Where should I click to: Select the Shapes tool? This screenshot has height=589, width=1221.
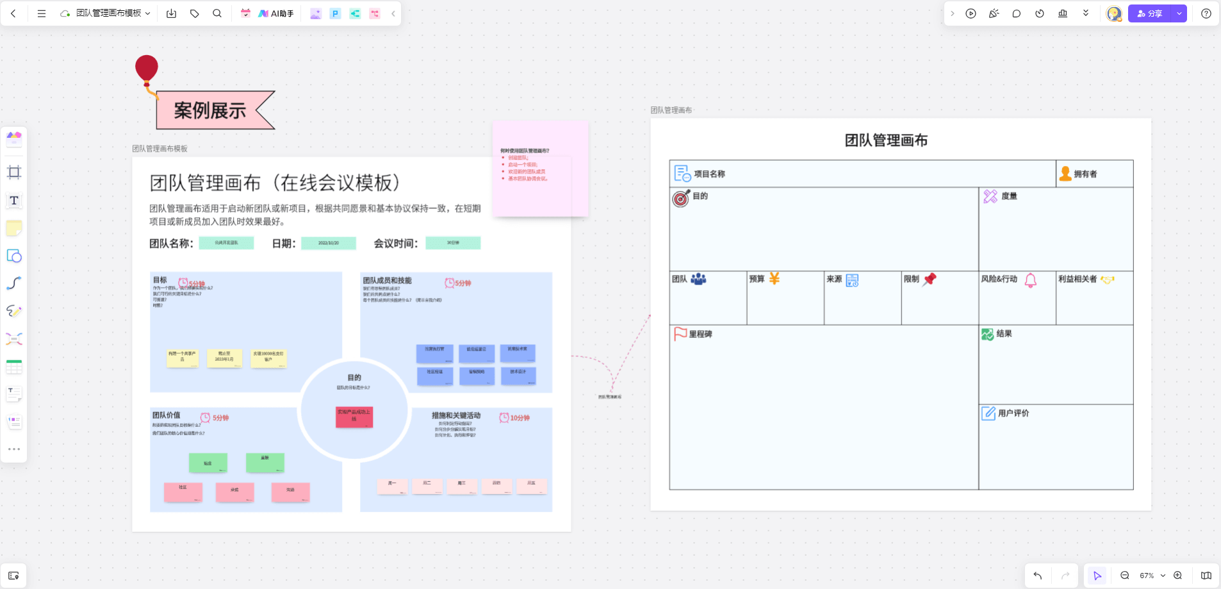point(14,256)
